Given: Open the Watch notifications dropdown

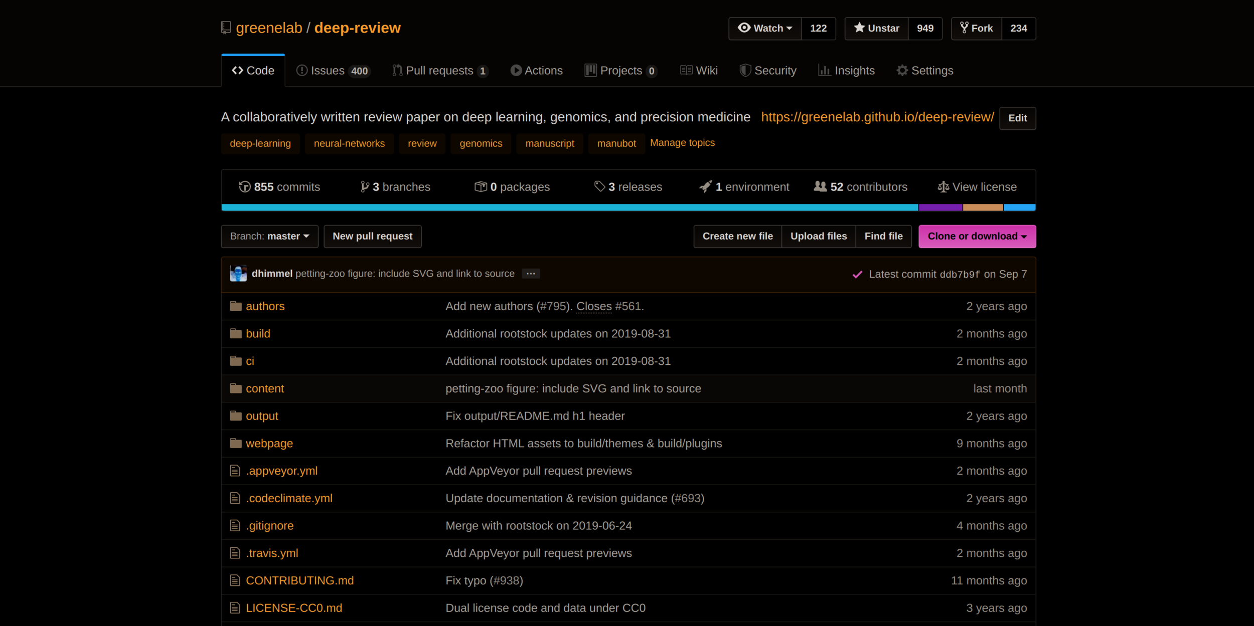Looking at the screenshot, I should tap(765, 29).
